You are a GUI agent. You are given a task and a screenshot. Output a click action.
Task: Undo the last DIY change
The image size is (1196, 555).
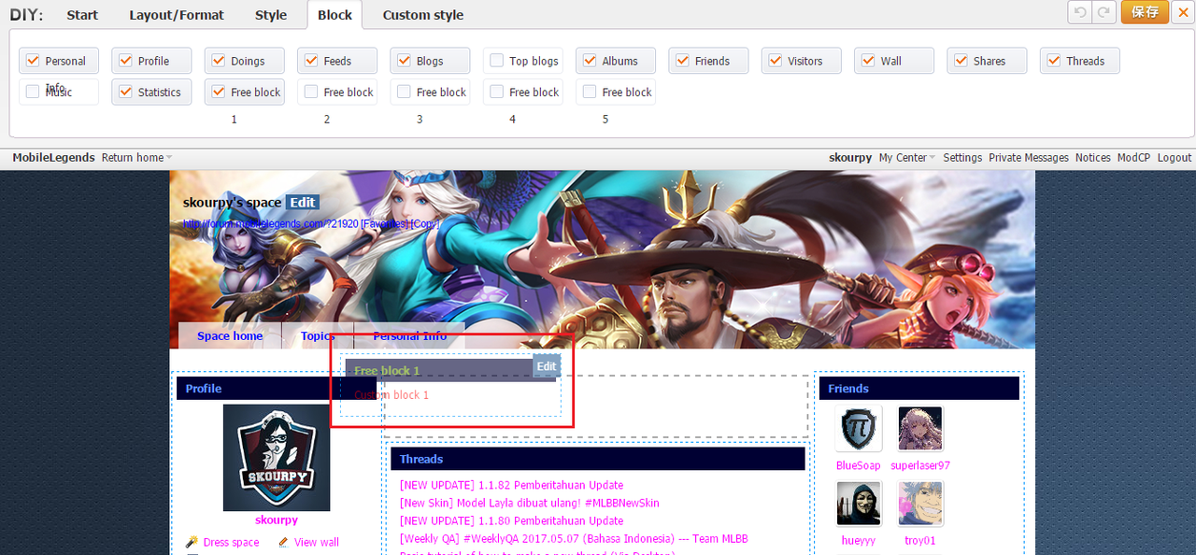(1080, 12)
